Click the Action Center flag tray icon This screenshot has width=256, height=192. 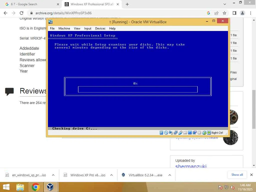click(x=220, y=187)
